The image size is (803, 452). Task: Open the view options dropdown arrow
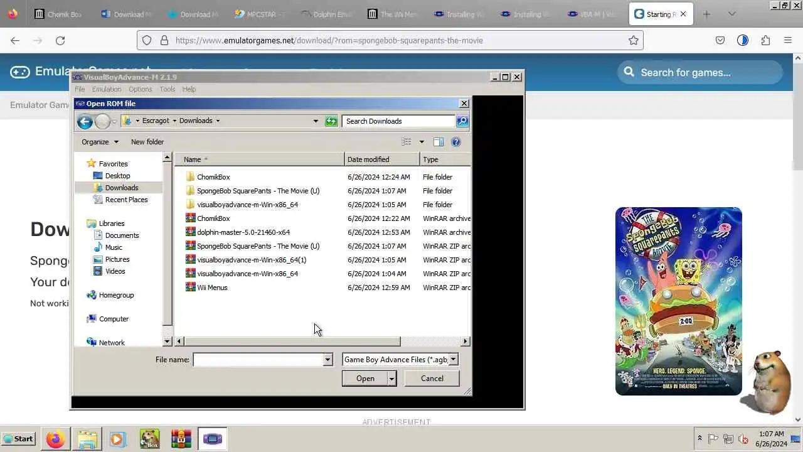422,142
